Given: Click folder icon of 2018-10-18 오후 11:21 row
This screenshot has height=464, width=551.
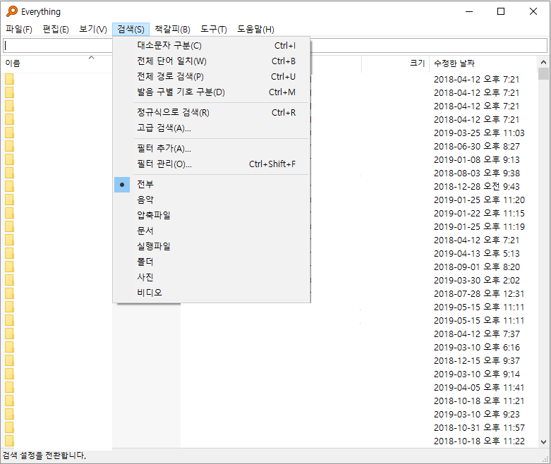Looking at the screenshot, I should [x=9, y=401].
